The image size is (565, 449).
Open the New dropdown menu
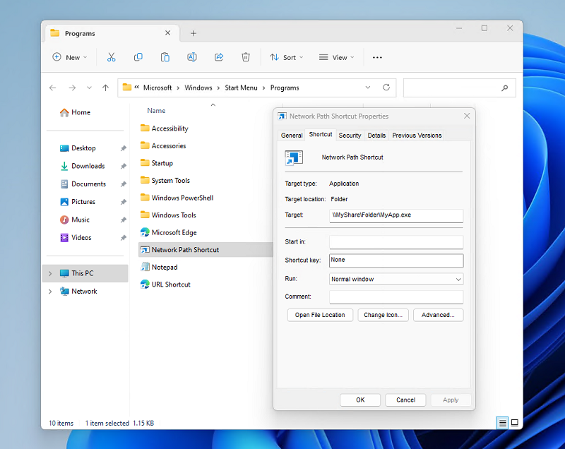pyautogui.click(x=69, y=57)
